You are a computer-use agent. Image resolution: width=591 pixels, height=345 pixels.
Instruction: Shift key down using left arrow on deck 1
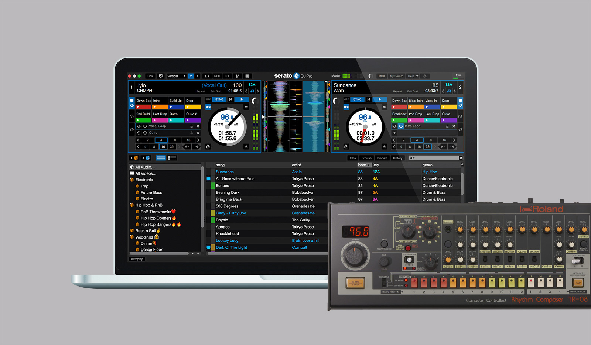pyautogui.click(x=246, y=91)
